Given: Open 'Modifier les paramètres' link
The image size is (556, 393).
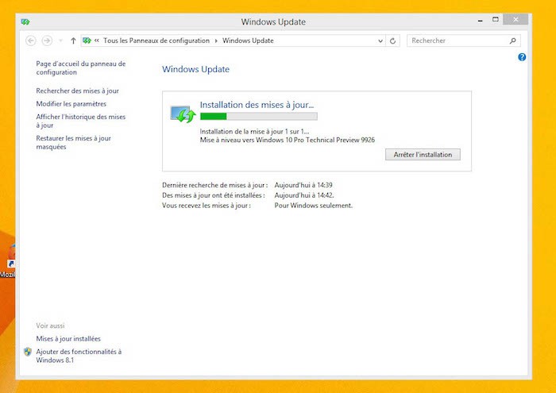Looking at the screenshot, I should [x=71, y=103].
